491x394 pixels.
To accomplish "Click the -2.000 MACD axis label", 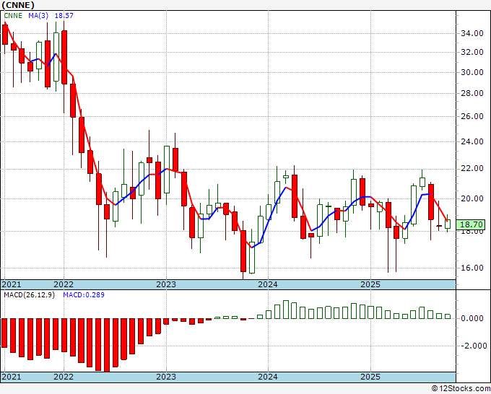I will point(474,346).
